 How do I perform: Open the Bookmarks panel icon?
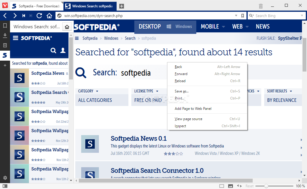(5, 26)
